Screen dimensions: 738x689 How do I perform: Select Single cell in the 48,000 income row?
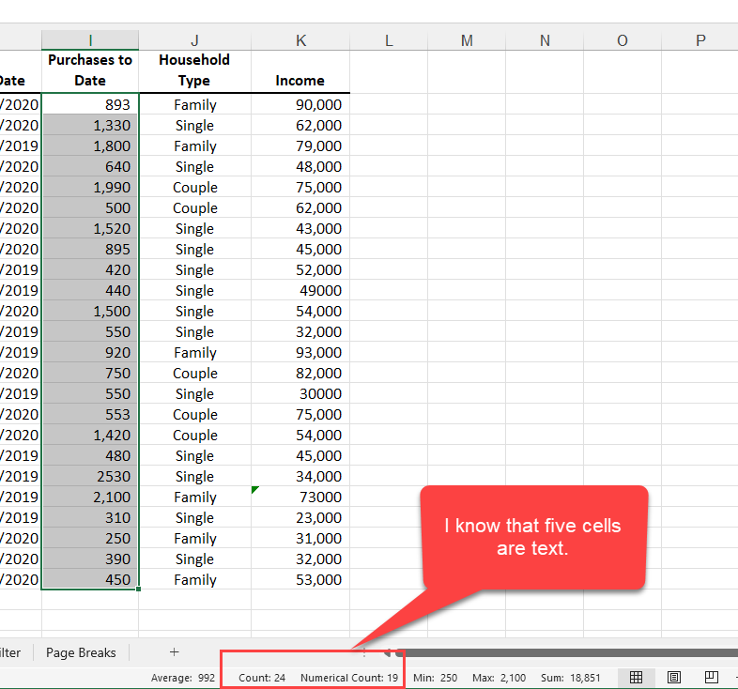tap(194, 166)
